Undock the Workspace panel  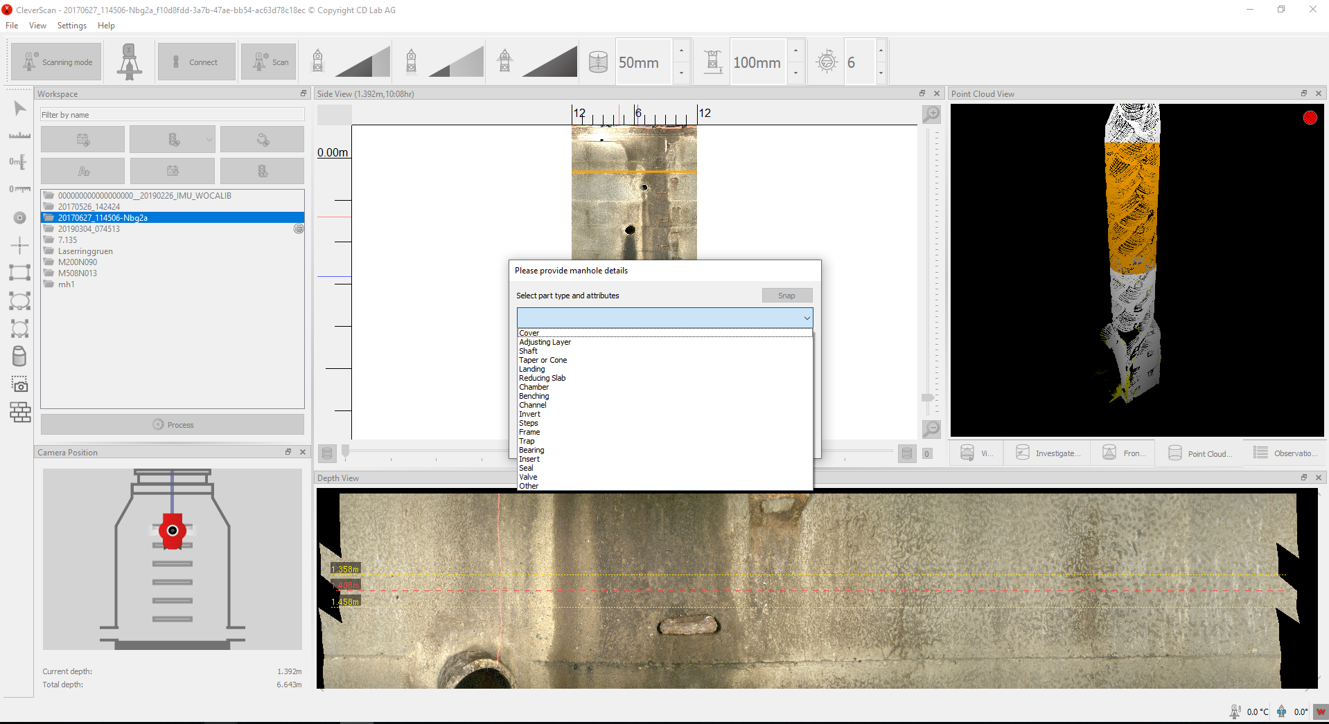point(303,93)
